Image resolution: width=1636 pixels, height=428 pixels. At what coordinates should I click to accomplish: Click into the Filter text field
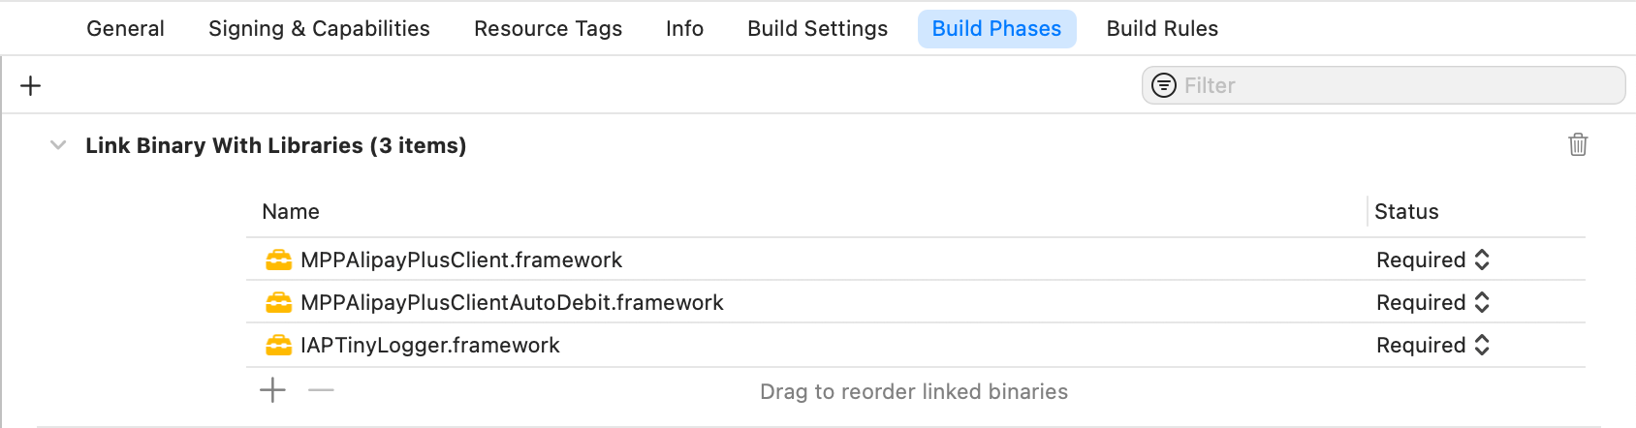point(1396,85)
